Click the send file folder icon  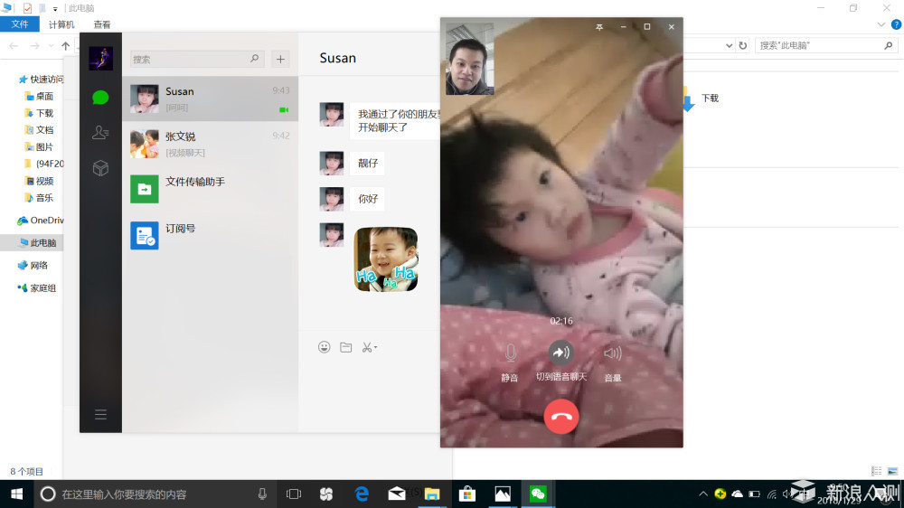point(346,347)
